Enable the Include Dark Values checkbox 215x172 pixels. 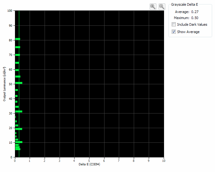(174, 24)
